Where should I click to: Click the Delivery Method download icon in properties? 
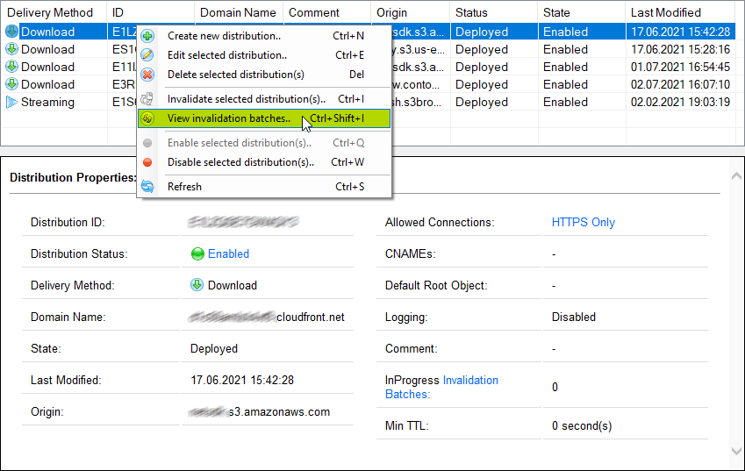(197, 285)
